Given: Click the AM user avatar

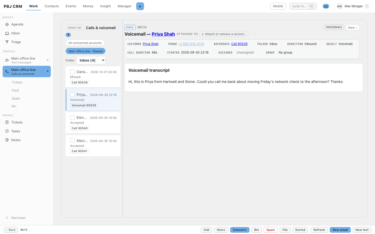Looking at the screenshot, I should pyautogui.click(x=339, y=6).
